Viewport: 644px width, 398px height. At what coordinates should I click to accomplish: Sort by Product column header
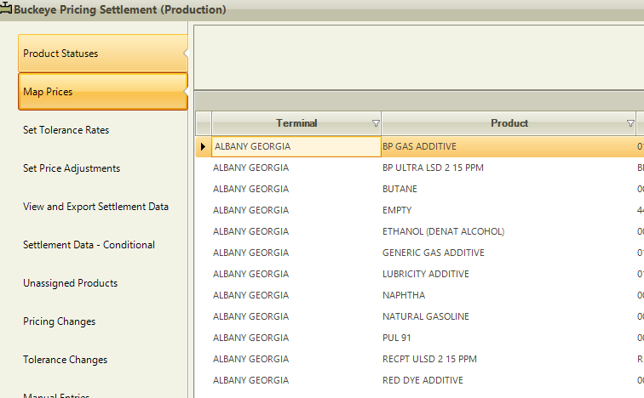click(509, 123)
